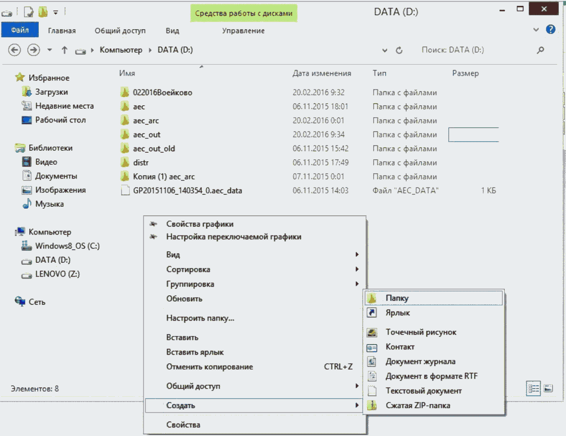This screenshot has width=566, height=436.
Task: Open recent locations dropdown arrow
Action: [x=49, y=50]
